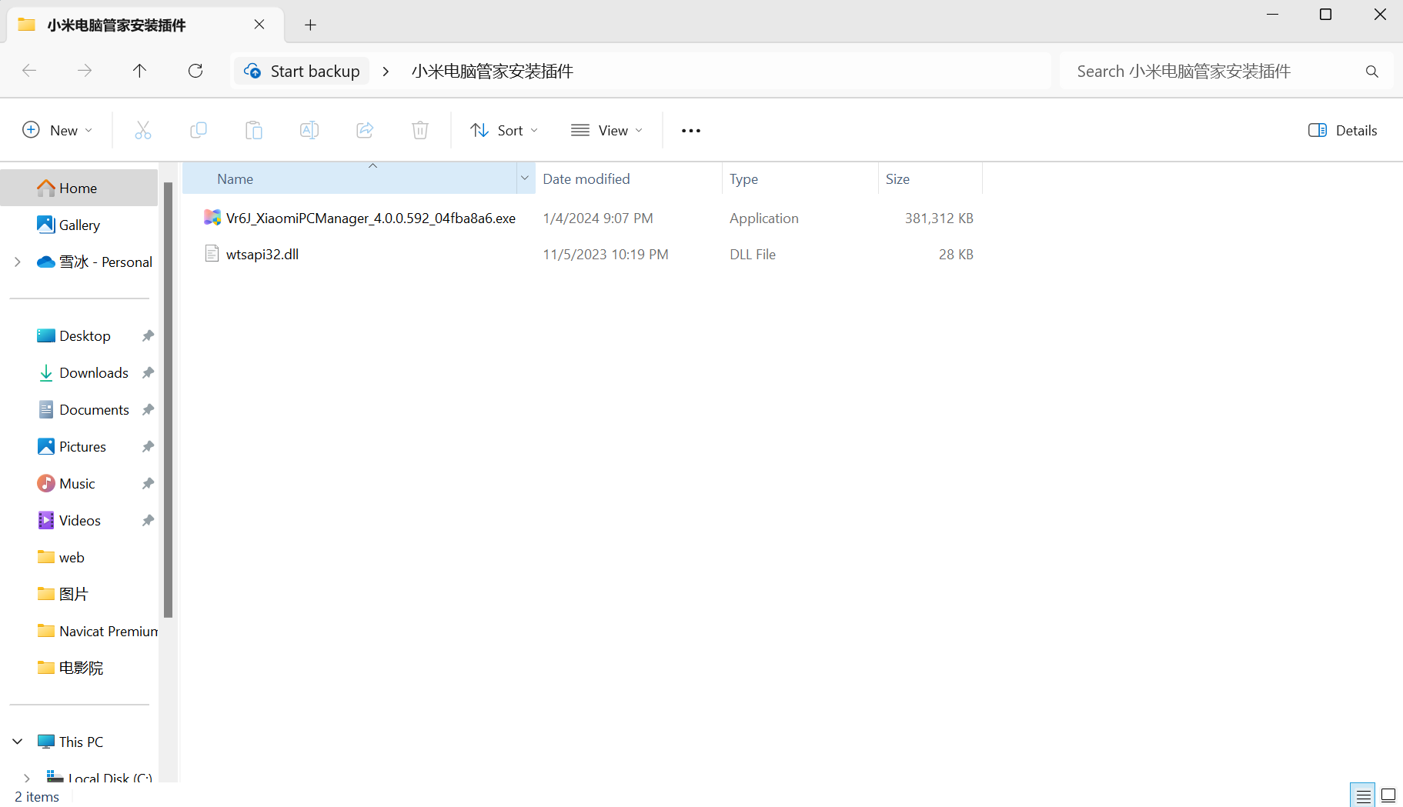Sort by the Type column header
Image resolution: width=1403 pixels, height=807 pixels.
[800, 178]
